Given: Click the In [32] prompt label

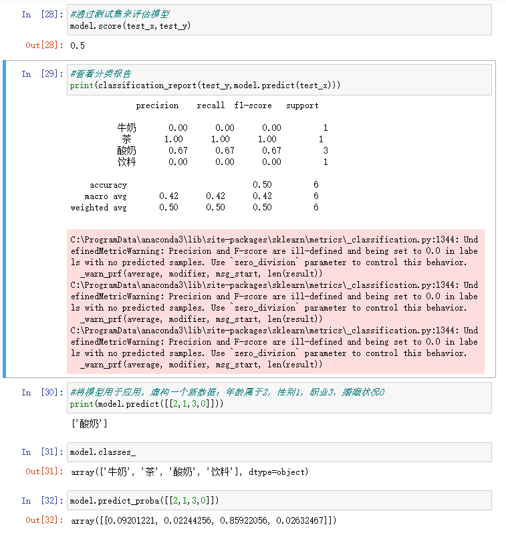Looking at the screenshot, I should coord(42,500).
